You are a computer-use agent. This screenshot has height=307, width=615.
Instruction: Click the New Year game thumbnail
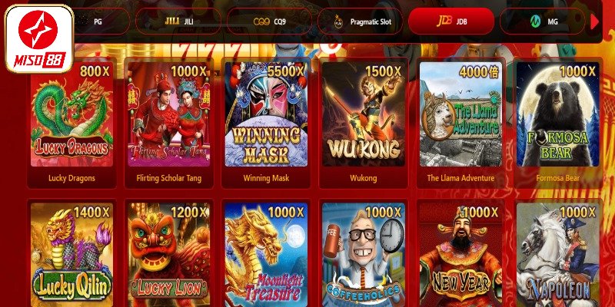tap(460, 255)
